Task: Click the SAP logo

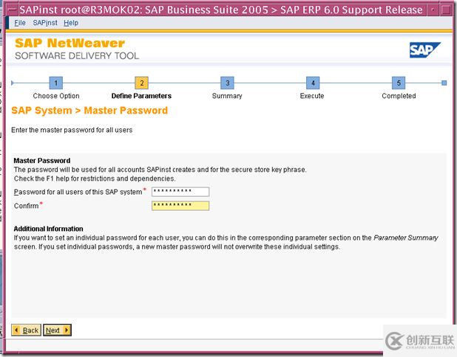Action: 425,50
